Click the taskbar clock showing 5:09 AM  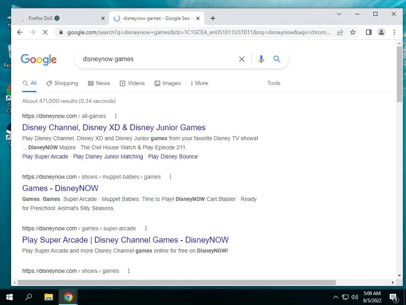coord(372,297)
